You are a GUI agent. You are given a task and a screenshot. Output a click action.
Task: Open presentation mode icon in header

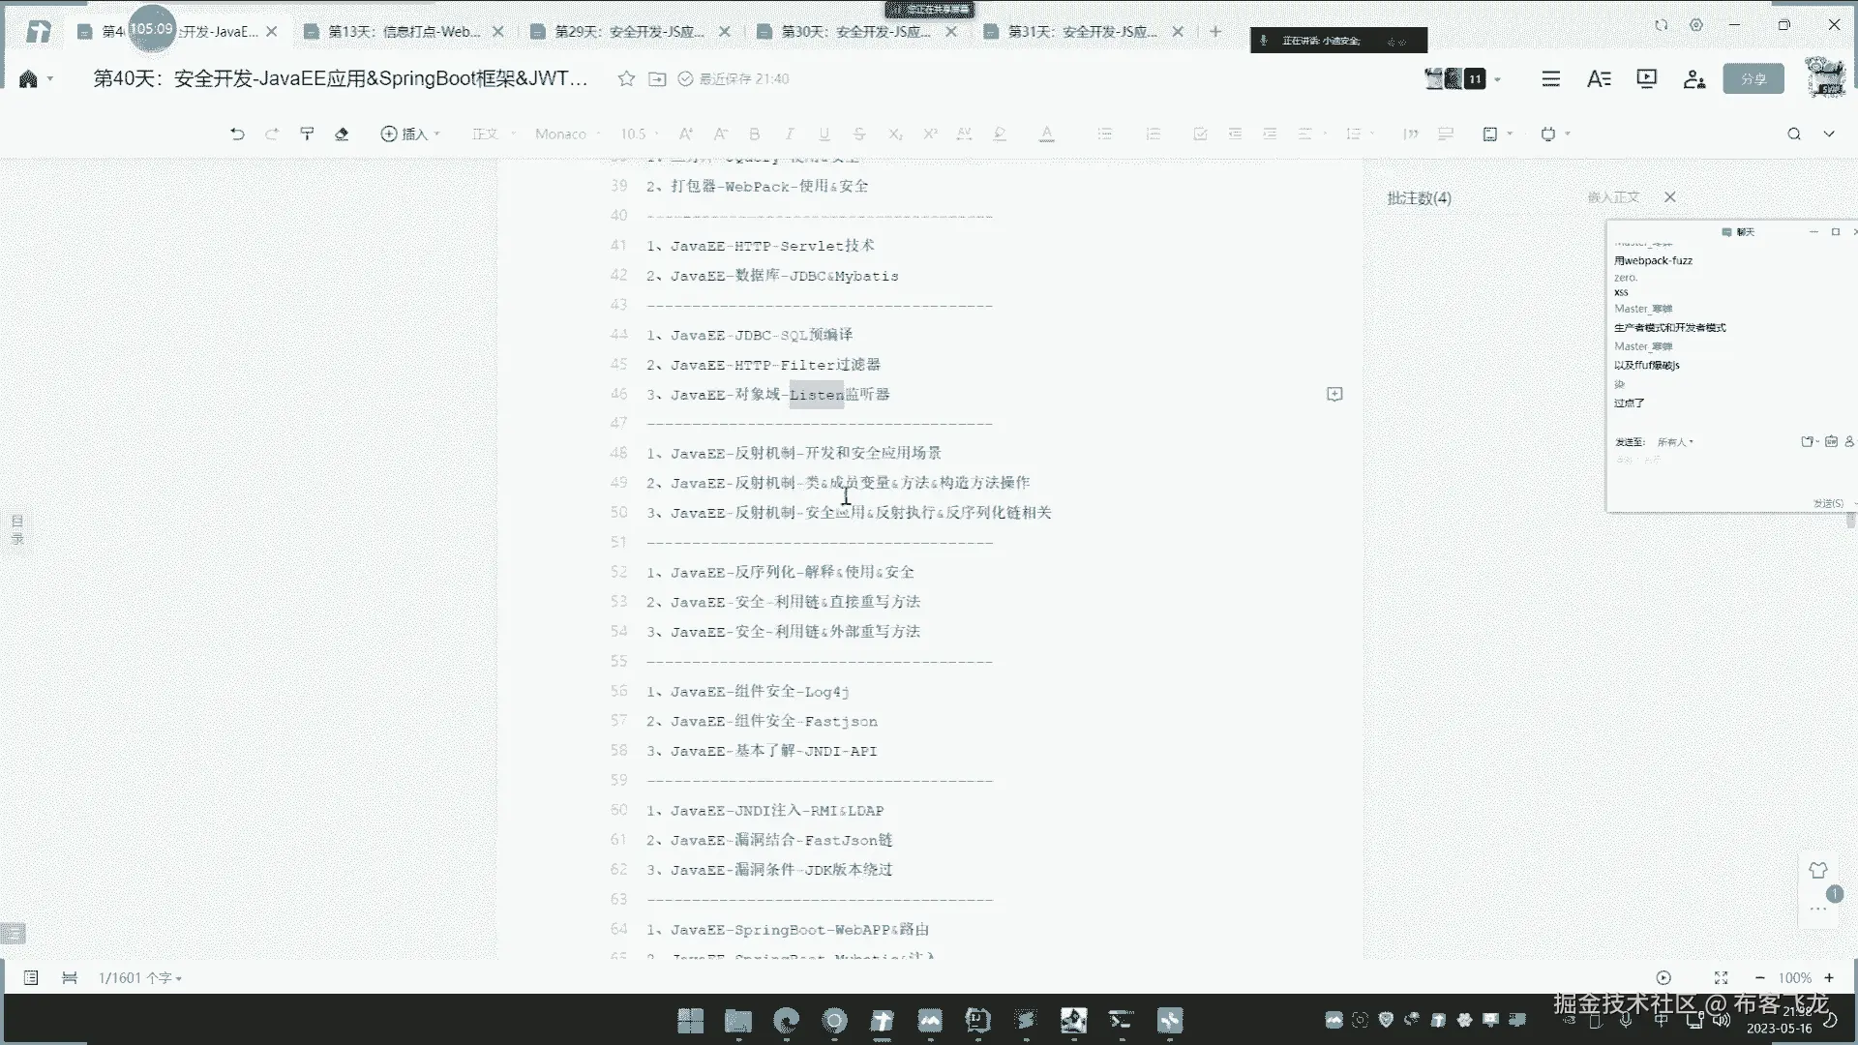point(1646,78)
